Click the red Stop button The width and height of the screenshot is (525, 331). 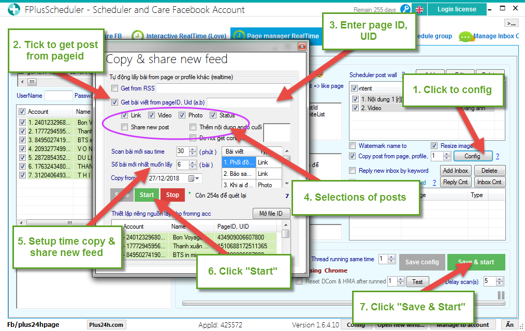point(173,195)
